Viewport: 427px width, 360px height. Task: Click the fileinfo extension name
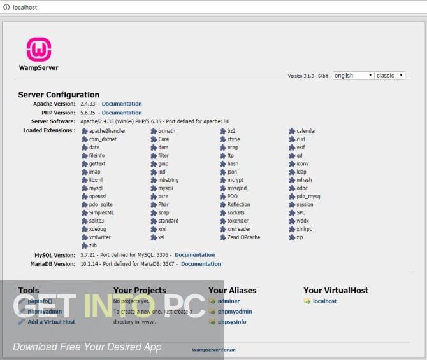97,155
